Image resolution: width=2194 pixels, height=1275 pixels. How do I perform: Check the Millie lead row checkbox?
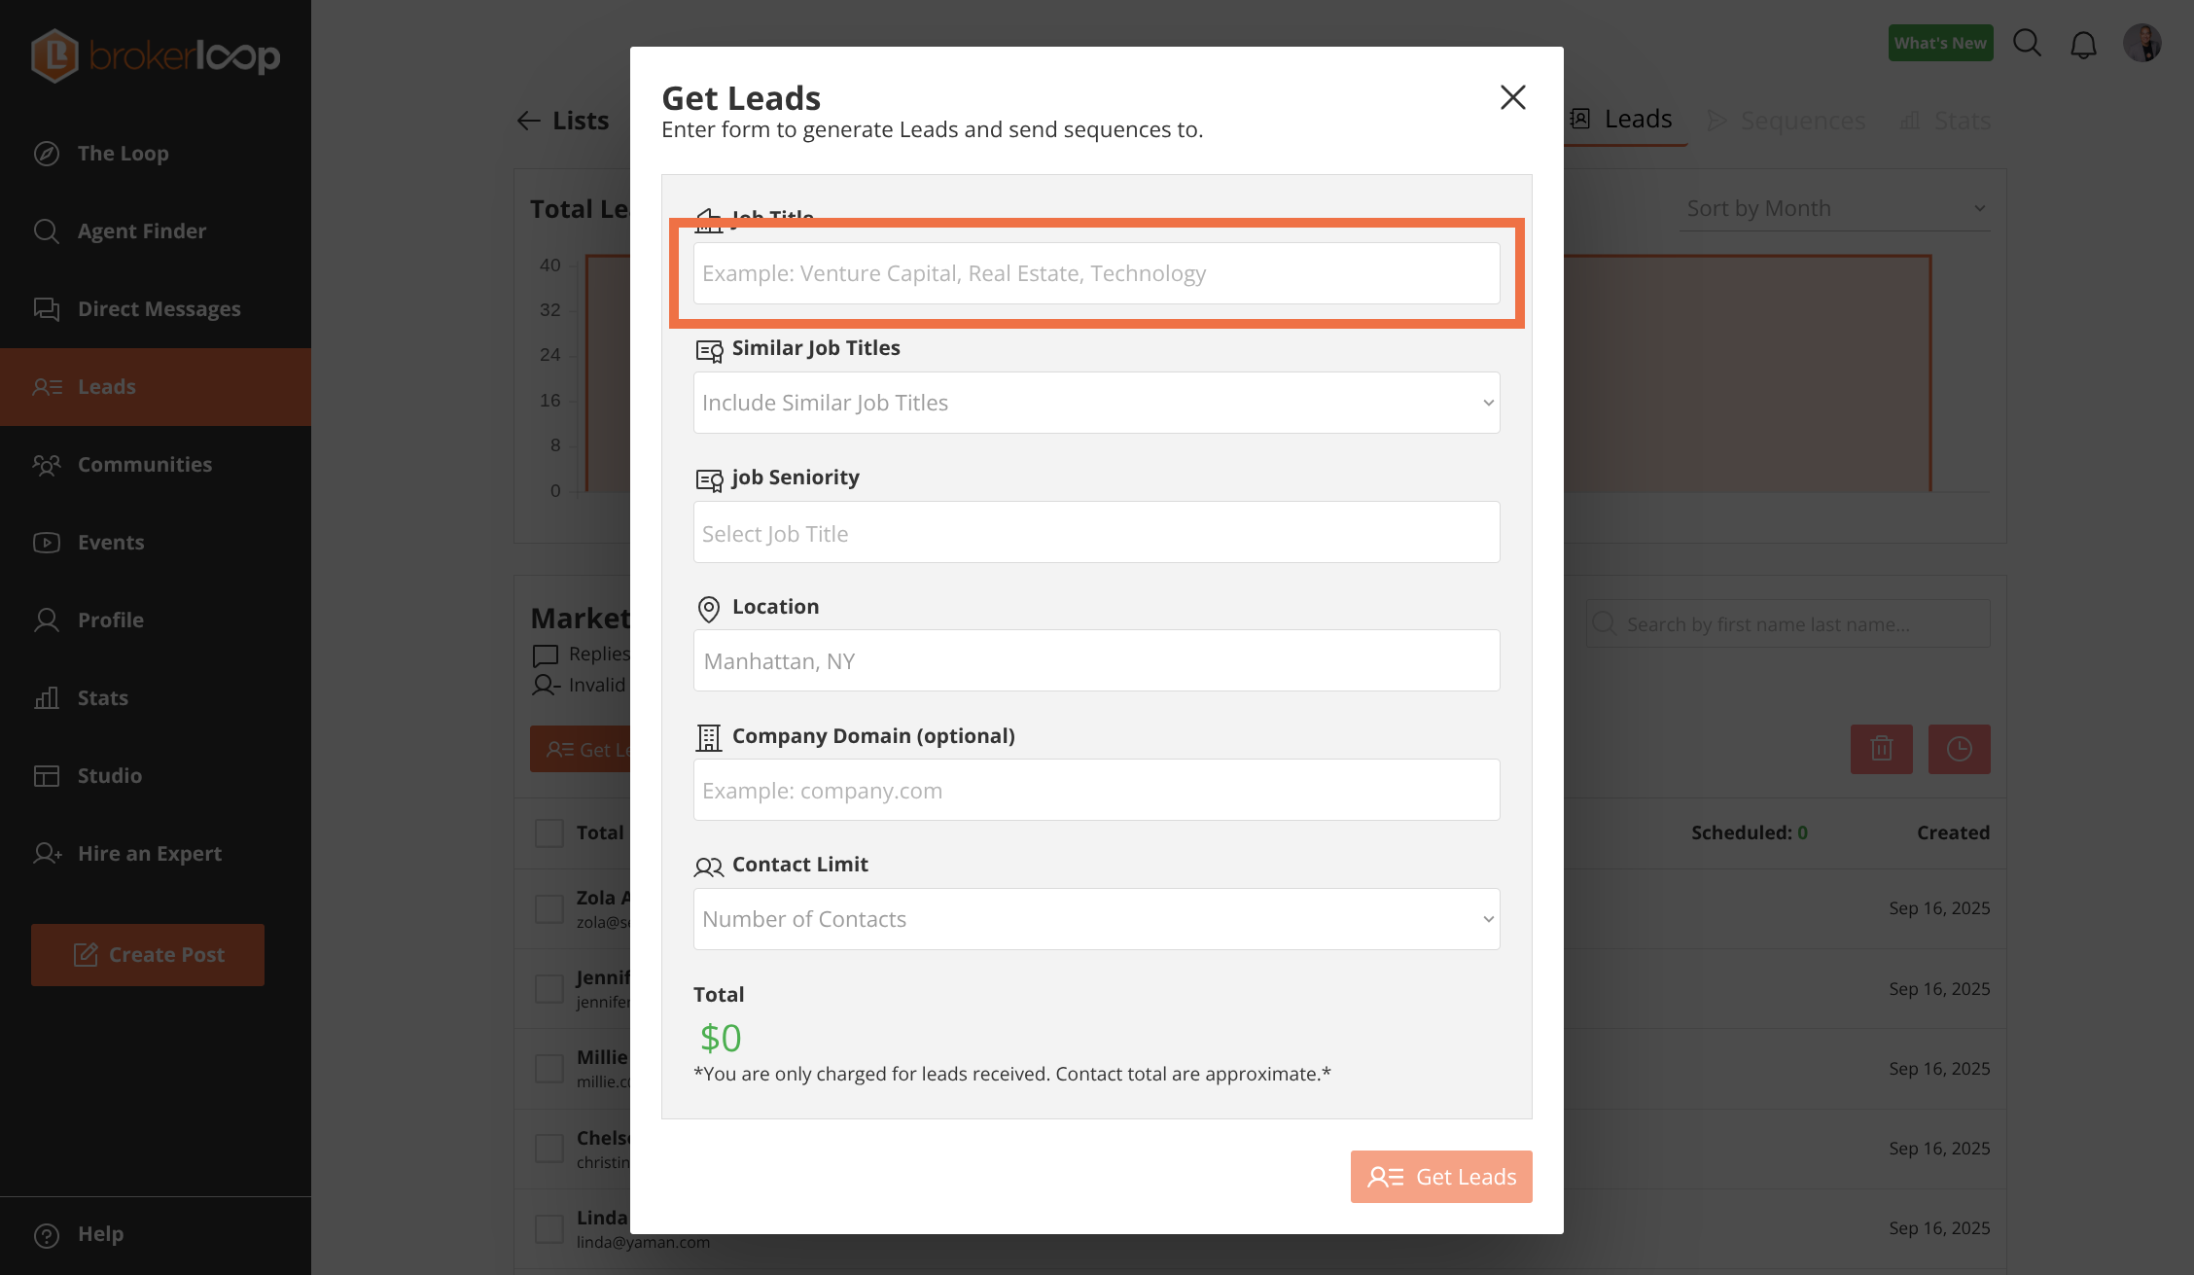click(549, 1069)
